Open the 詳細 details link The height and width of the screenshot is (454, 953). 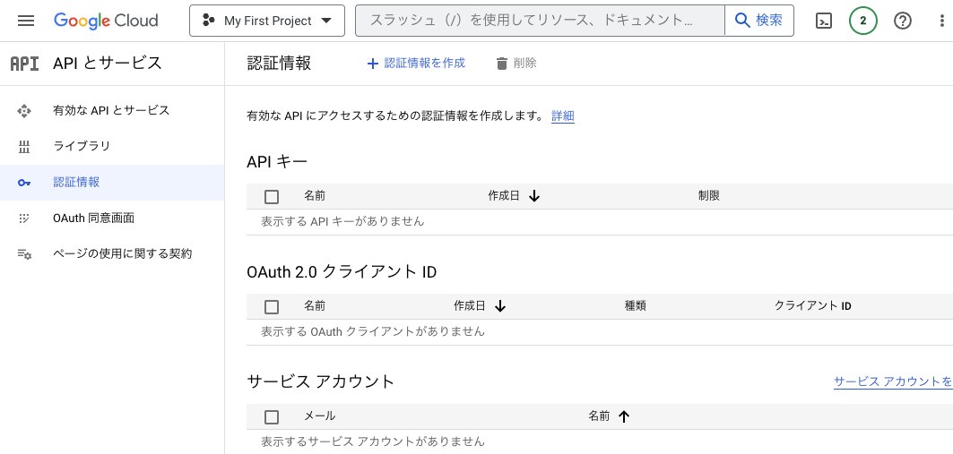pyautogui.click(x=563, y=116)
